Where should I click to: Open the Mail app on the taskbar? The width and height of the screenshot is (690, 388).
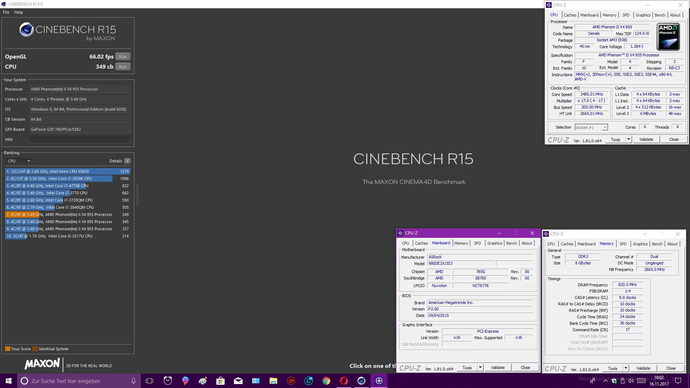point(238,381)
